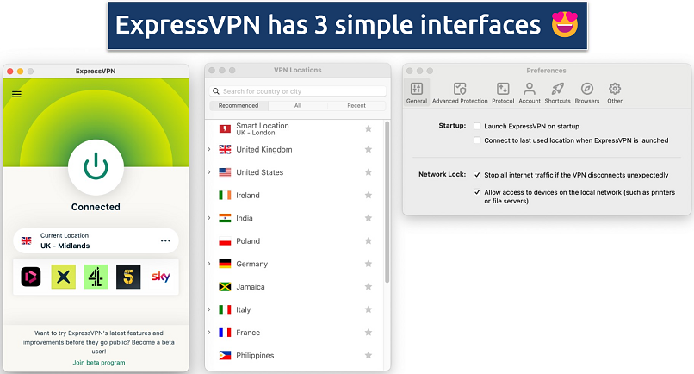The height and width of the screenshot is (374, 694).
Task: Mark Jamaica as favorite using star
Action: pos(368,287)
